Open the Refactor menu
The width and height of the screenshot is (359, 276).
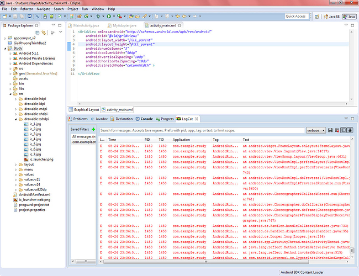click(x=26, y=9)
